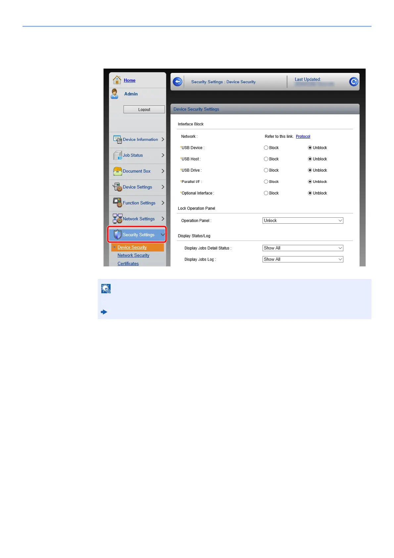This screenshot has width=394, height=558.
Task: Click the Device Information icon
Action: (x=118, y=139)
